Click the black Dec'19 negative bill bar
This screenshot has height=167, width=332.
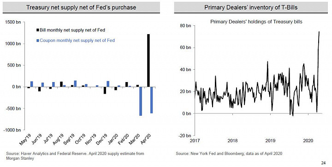pyautogui.click(x=105, y=90)
